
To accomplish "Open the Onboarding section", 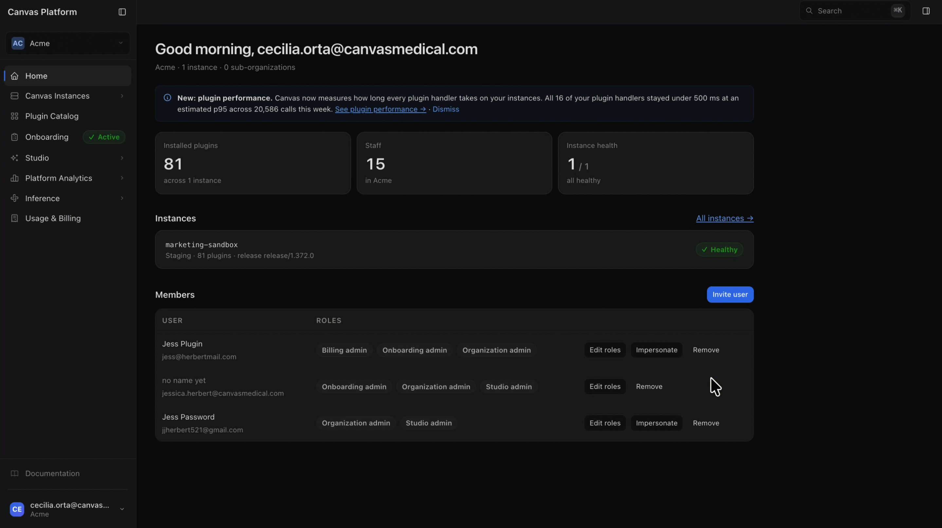I will click(x=68, y=137).
